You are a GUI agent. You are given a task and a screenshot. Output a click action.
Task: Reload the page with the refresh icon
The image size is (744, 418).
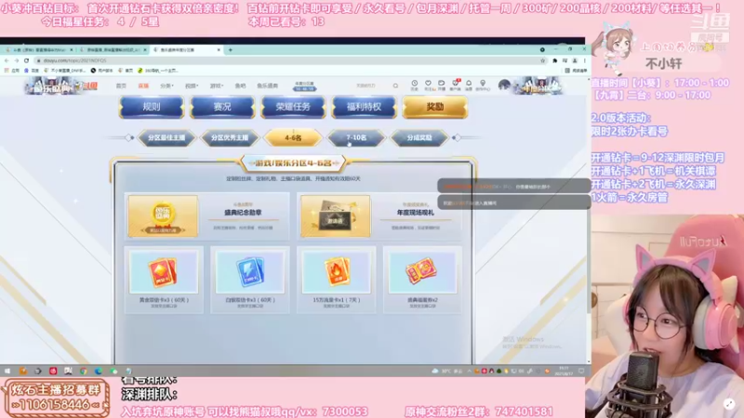click(x=27, y=60)
